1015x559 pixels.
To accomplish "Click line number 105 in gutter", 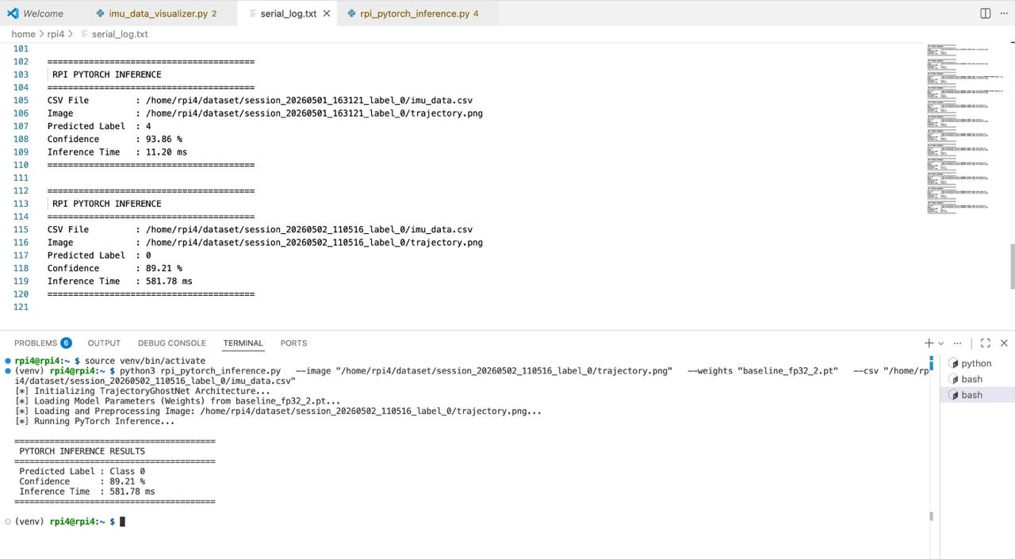I will point(21,100).
